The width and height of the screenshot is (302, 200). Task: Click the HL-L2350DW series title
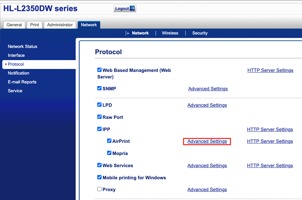coord(40,9)
